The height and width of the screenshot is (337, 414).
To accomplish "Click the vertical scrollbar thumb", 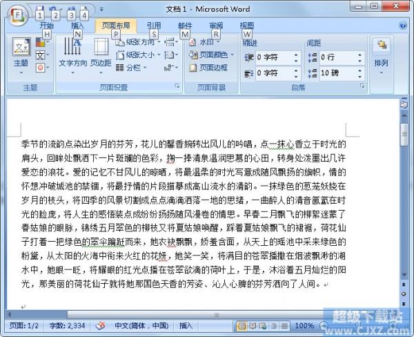I will coord(404,134).
